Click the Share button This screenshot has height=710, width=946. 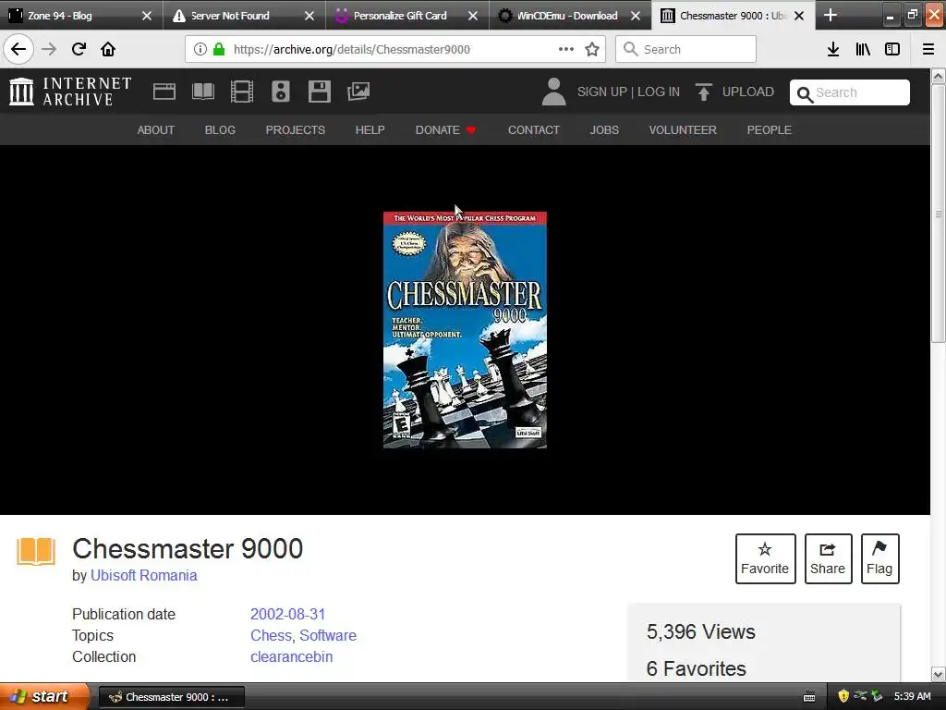coord(828,558)
